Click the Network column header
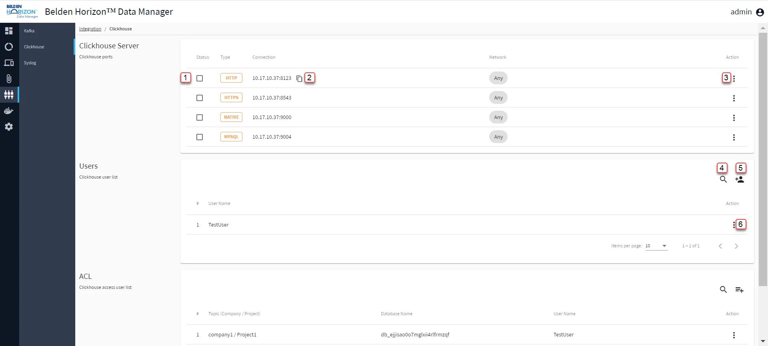The width and height of the screenshot is (768, 346). pyautogui.click(x=498, y=57)
